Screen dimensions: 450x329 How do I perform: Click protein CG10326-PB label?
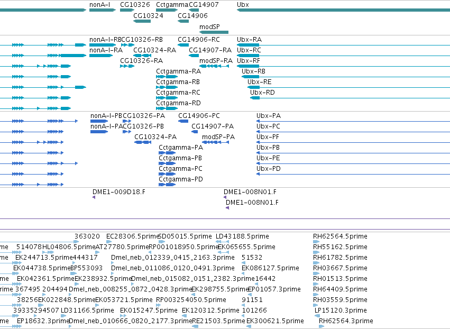tap(143, 126)
